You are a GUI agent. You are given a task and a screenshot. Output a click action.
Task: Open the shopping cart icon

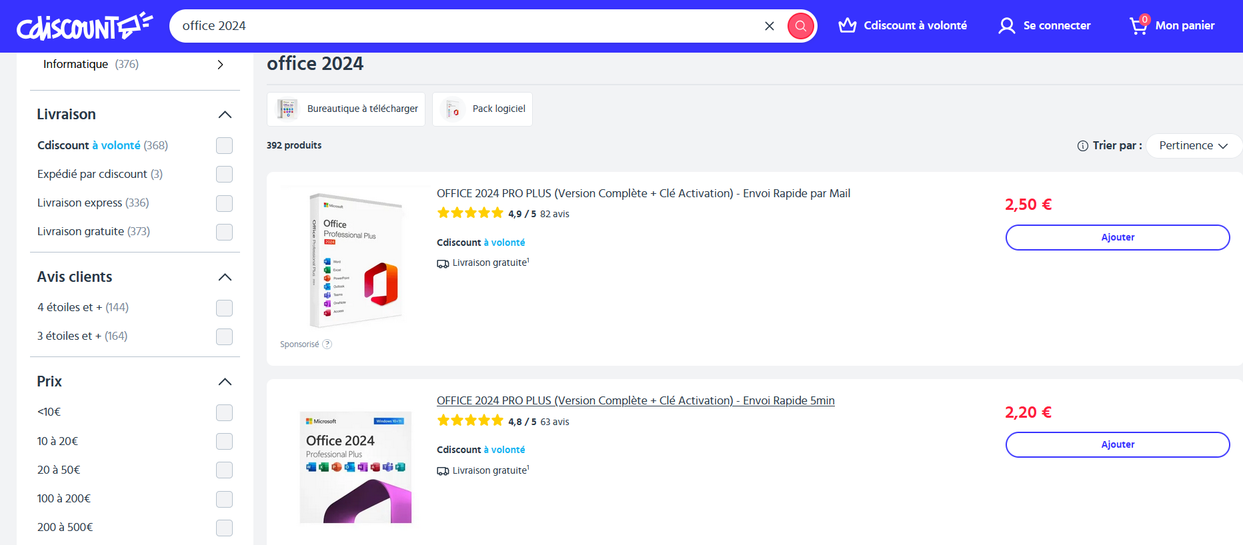[1138, 26]
